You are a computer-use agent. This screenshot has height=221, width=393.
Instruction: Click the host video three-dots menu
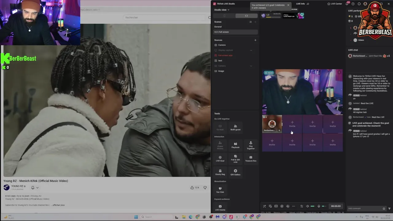point(339,72)
